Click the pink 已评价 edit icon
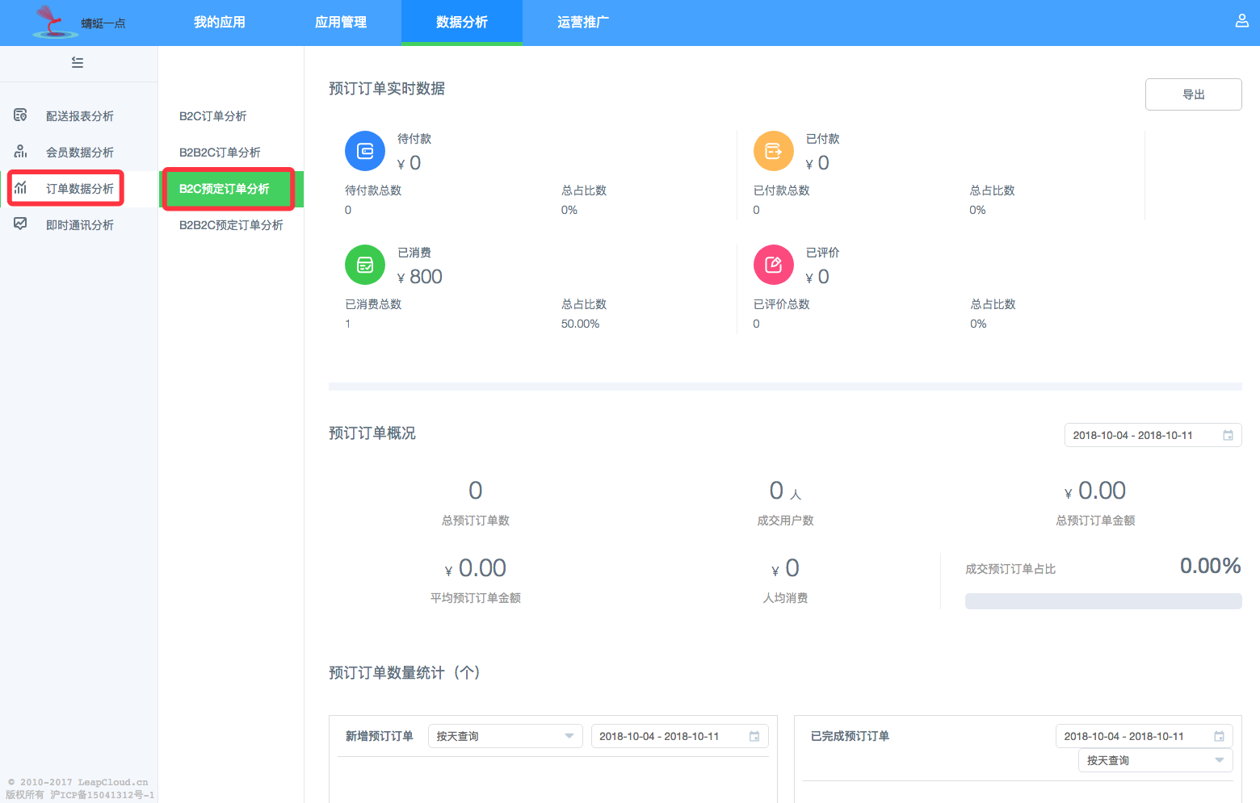Viewport: 1260px width, 803px height. [774, 265]
